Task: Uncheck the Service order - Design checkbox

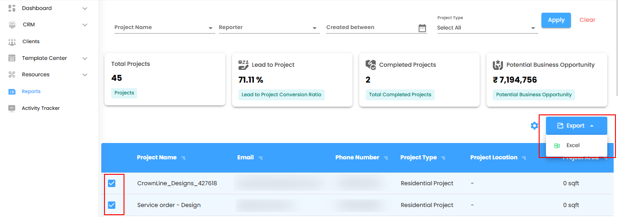Action: pos(112,205)
